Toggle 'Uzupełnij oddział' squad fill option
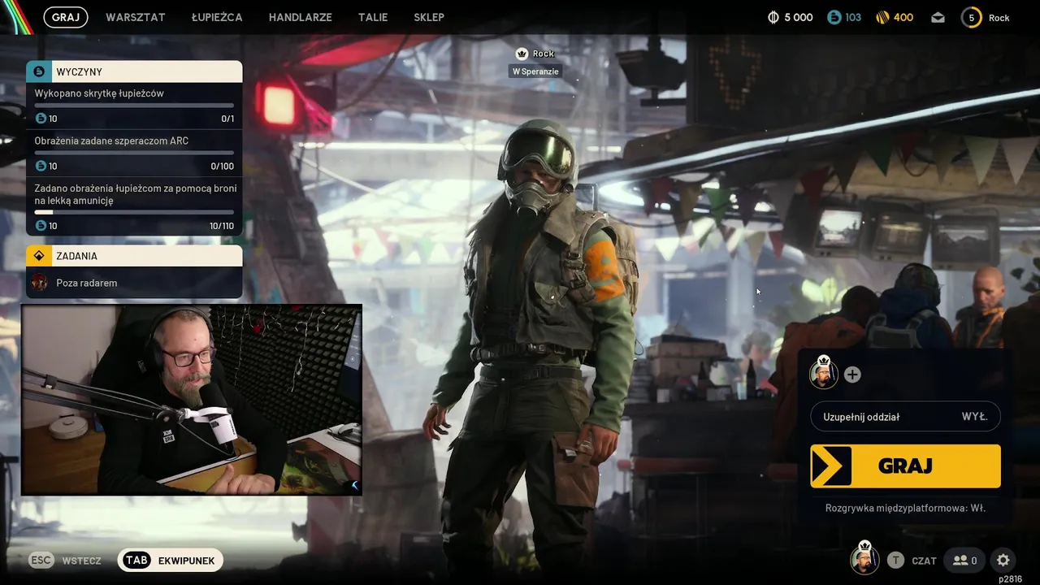This screenshot has height=585, width=1040. 905,417
